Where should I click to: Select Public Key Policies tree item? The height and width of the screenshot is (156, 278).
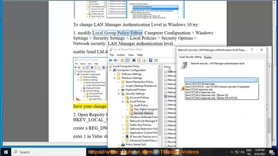pos(140,125)
